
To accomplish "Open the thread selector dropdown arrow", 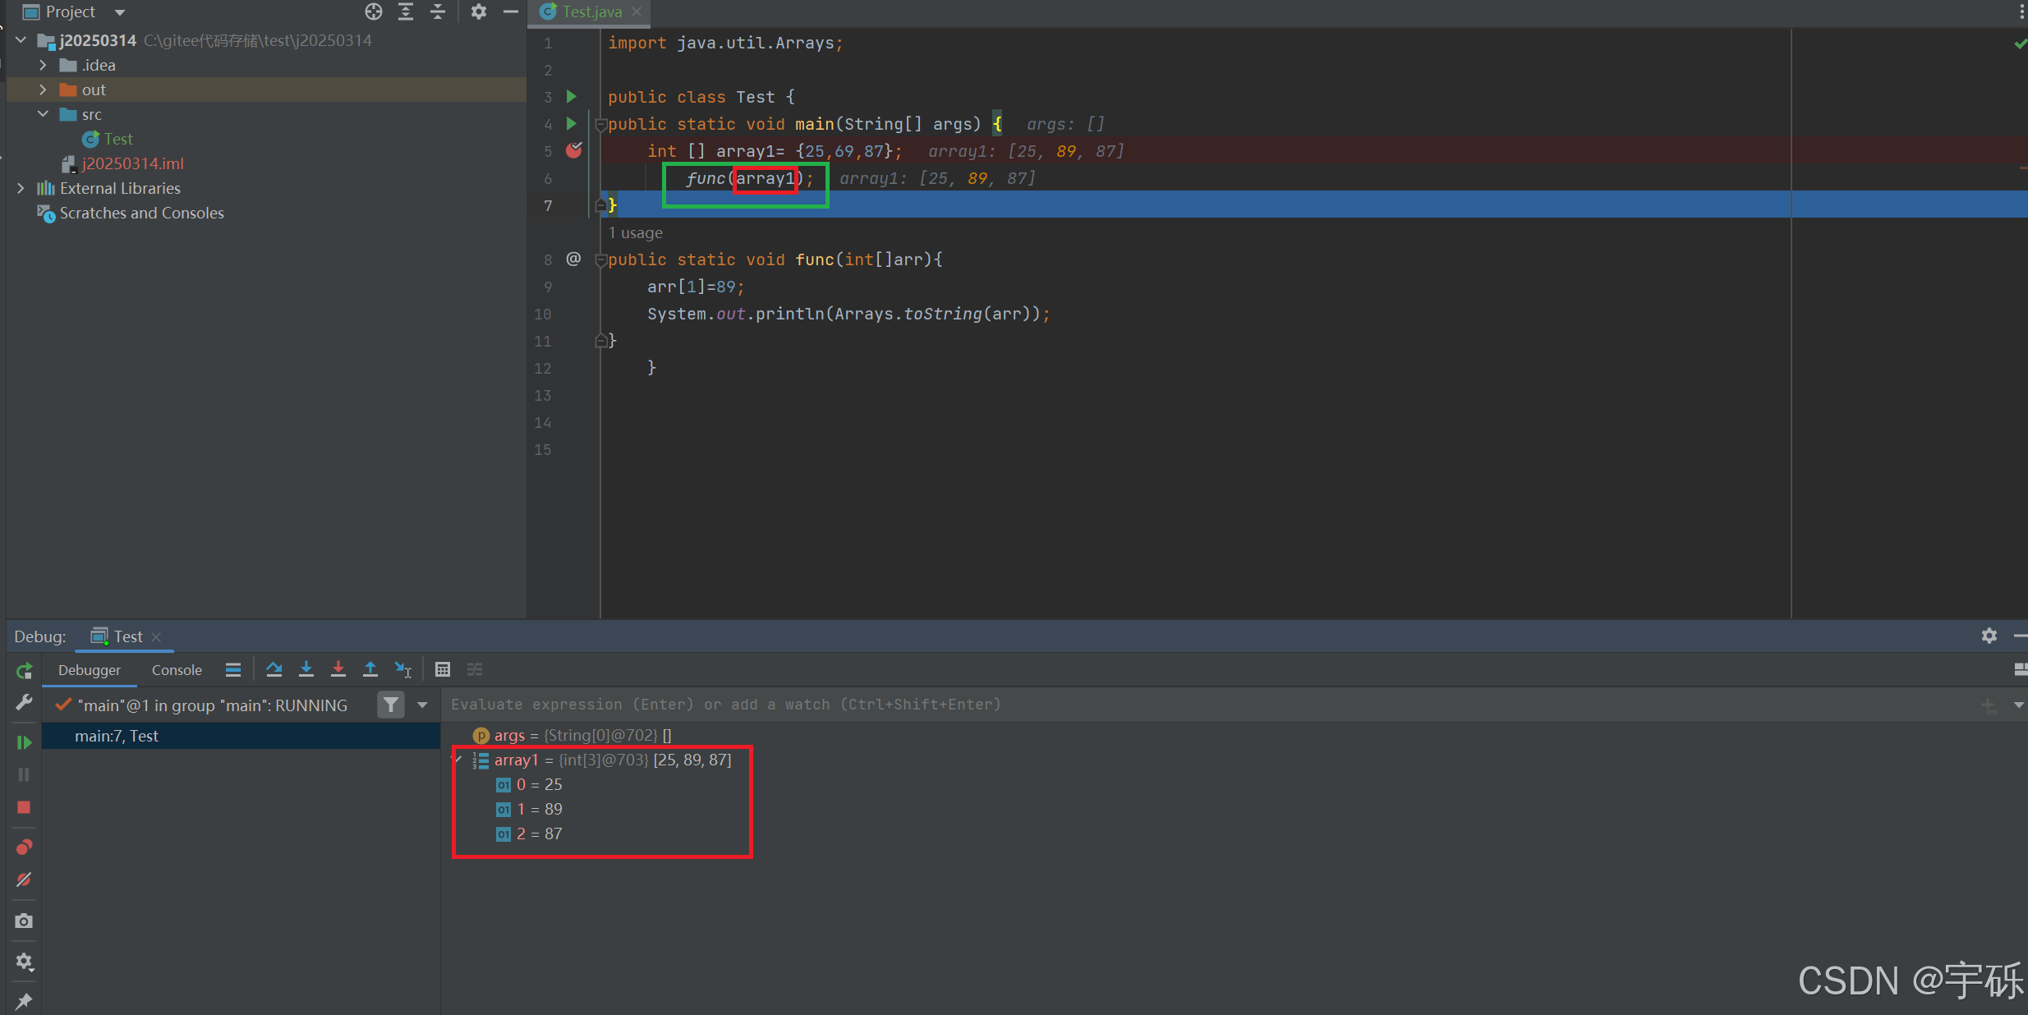I will point(422,705).
